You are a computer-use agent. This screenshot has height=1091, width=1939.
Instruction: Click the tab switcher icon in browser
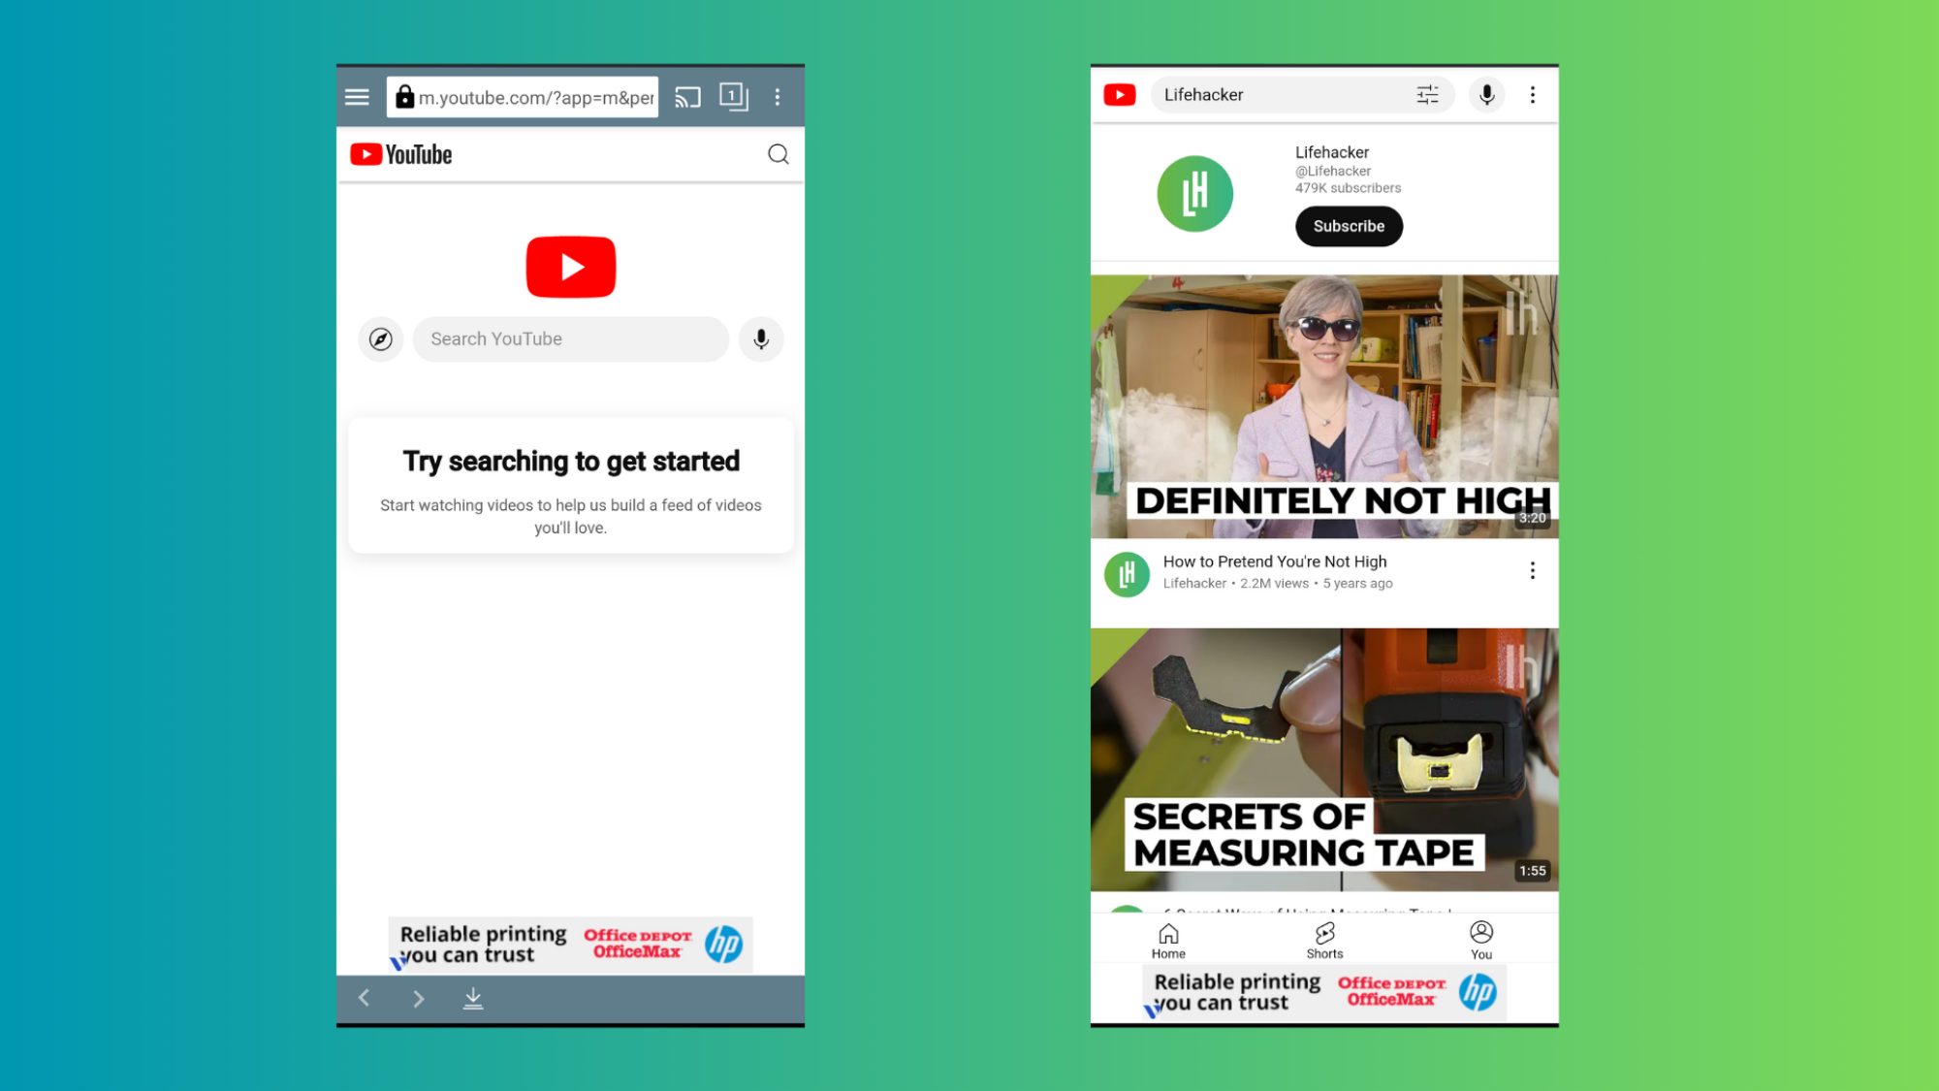(x=734, y=96)
